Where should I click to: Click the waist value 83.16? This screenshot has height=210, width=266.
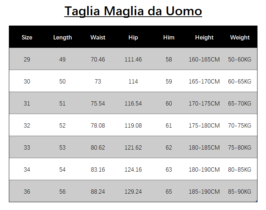click(x=98, y=169)
